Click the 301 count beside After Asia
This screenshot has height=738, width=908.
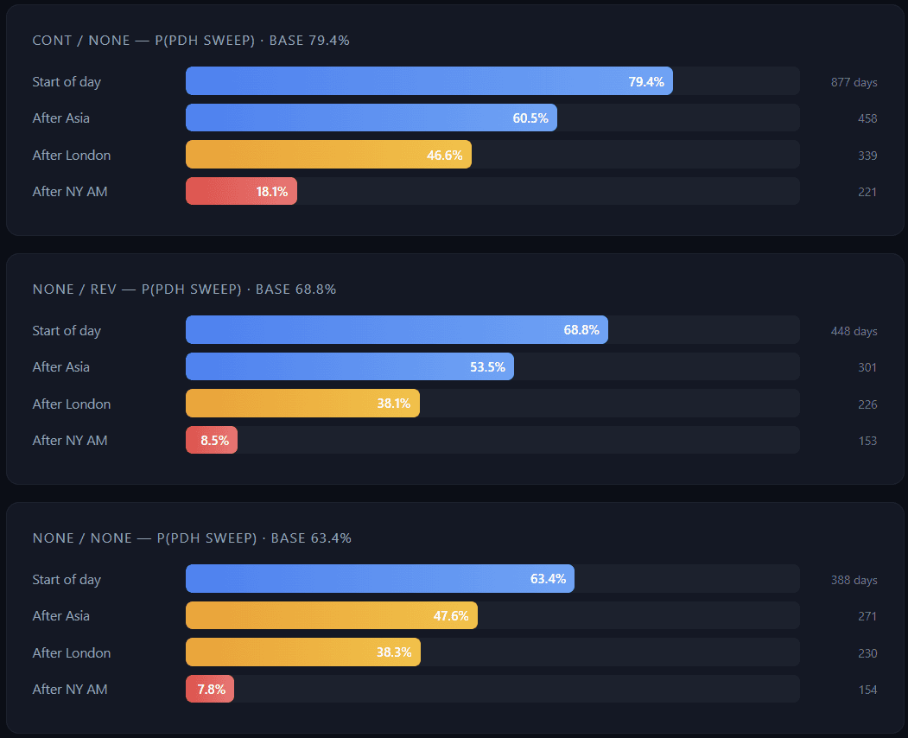tap(867, 368)
